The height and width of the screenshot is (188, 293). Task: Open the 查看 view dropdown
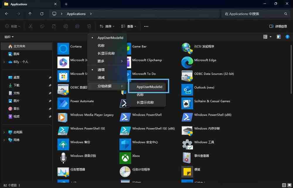[129, 26]
